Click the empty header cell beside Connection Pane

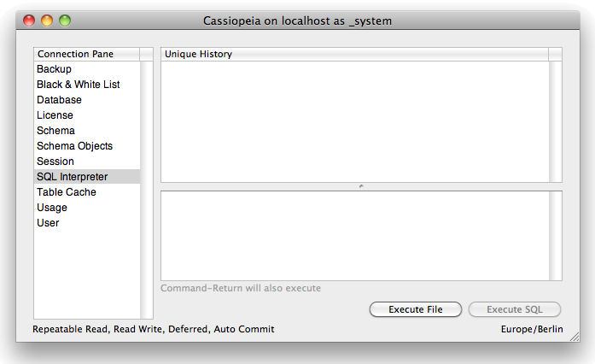[147, 54]
